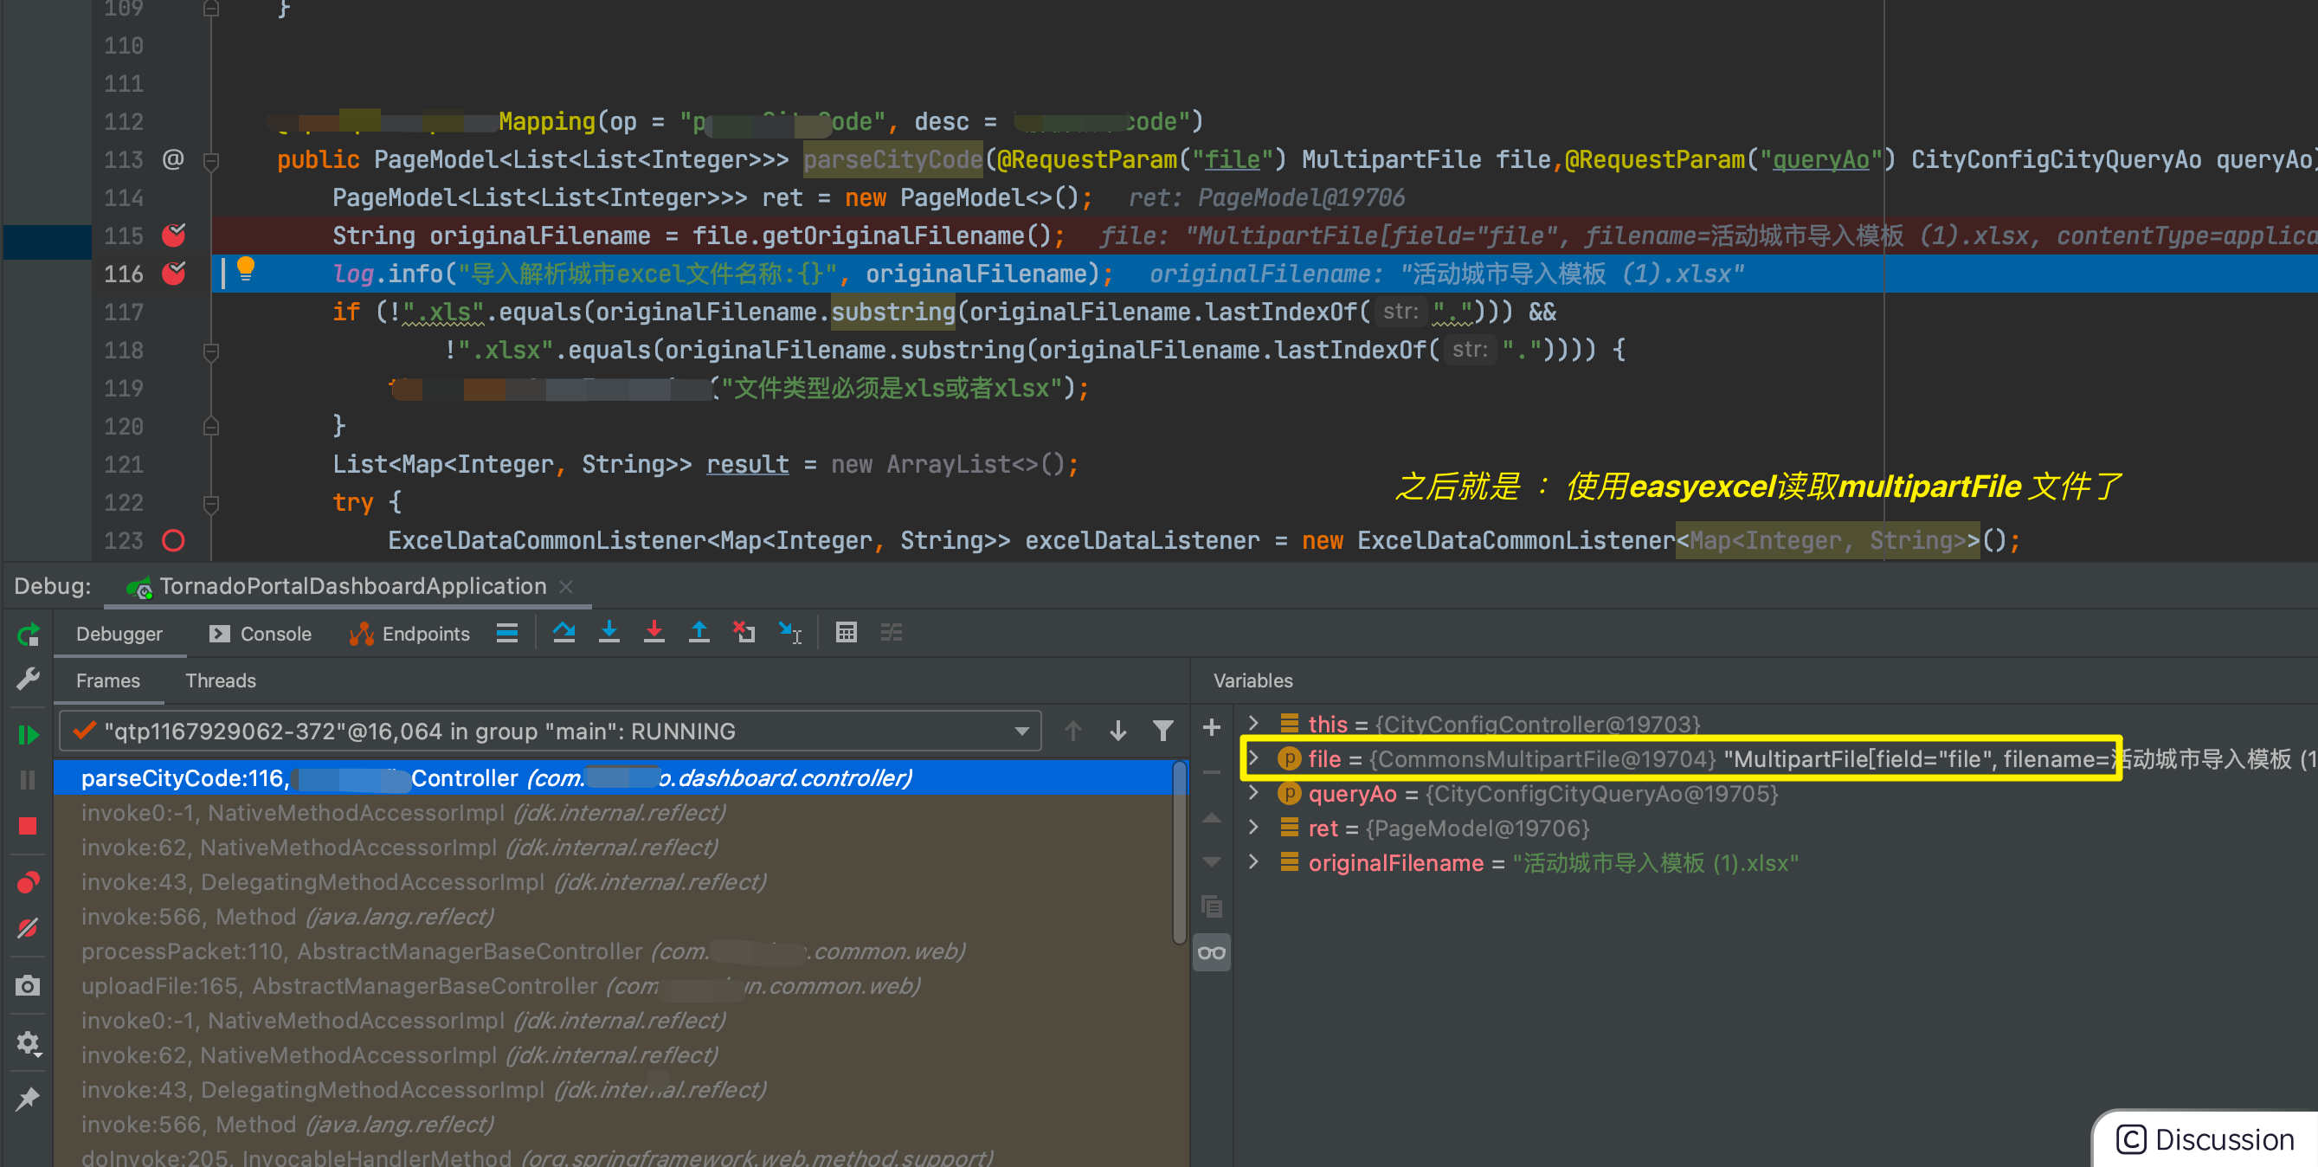
Task: Remove watch minus icon
Action: click(1212, 772)
